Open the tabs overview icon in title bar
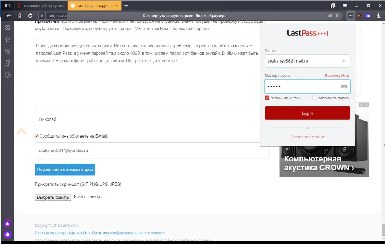This screenshot has width=385, height=244. tap(333, 5)
